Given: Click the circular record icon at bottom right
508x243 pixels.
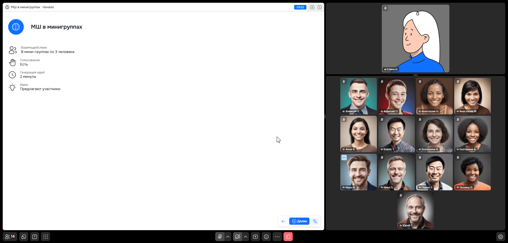Looking at the screenshot, I should (x=500, y=237).
